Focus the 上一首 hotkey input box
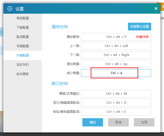164x136 pixels. (116, 46)
